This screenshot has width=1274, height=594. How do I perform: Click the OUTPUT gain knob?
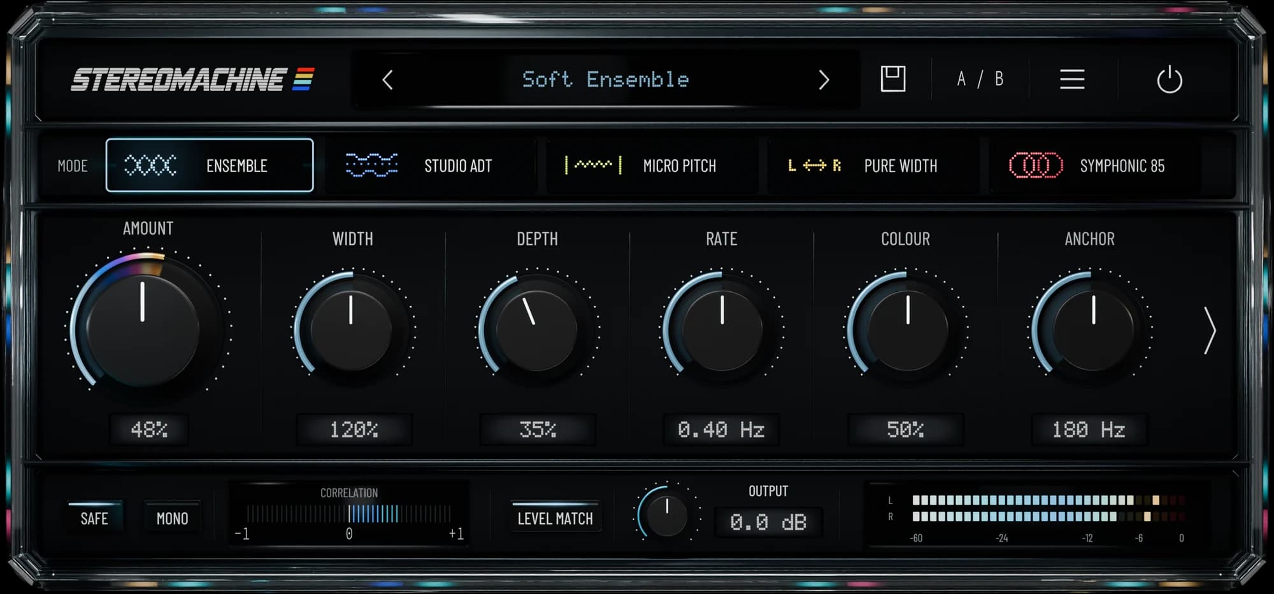pyautogui.click(x=666, y=515)
